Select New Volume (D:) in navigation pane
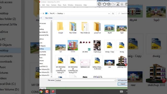Viewport: 167px width, 94px height. [44, 69]
